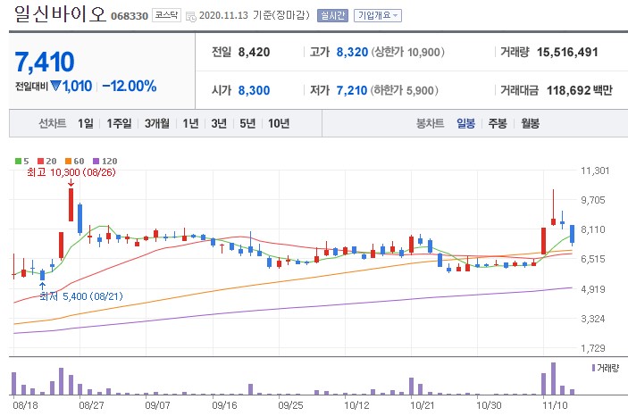The height and width of the screenshot is (416, 628).
Task: Click the 일신바이오 stock name
Action: click(60, 14)
